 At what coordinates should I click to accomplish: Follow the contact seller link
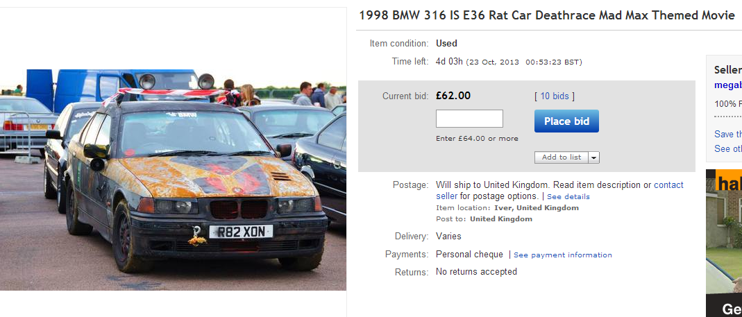coord(560,190)
